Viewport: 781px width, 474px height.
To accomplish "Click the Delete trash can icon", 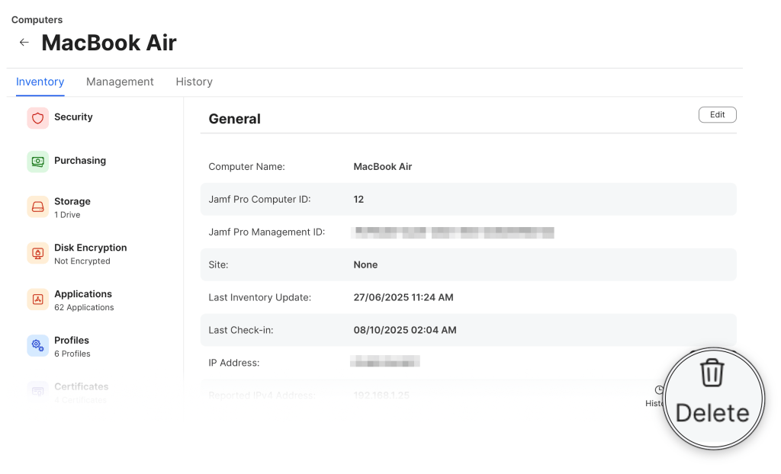I will click(x=712, y=373).
